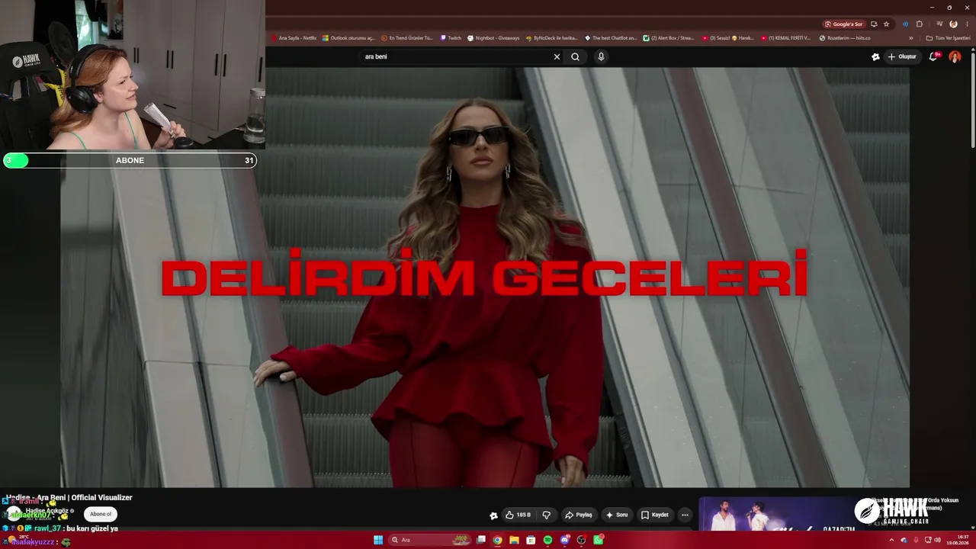
Task: Click the Oluştur create button
Action: pyautogui.click(x=902, y=56)
